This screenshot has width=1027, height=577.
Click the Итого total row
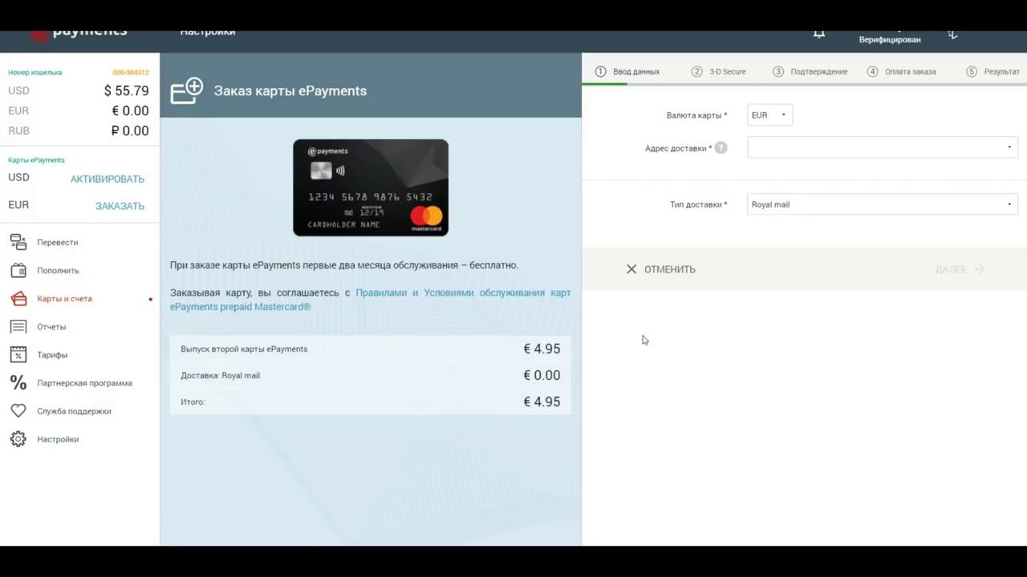371,401
